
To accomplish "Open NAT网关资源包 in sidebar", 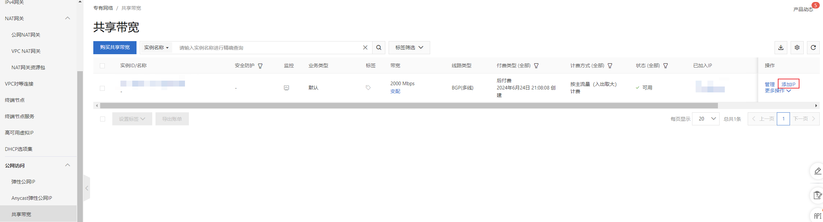I will click(x=28, y=68).
